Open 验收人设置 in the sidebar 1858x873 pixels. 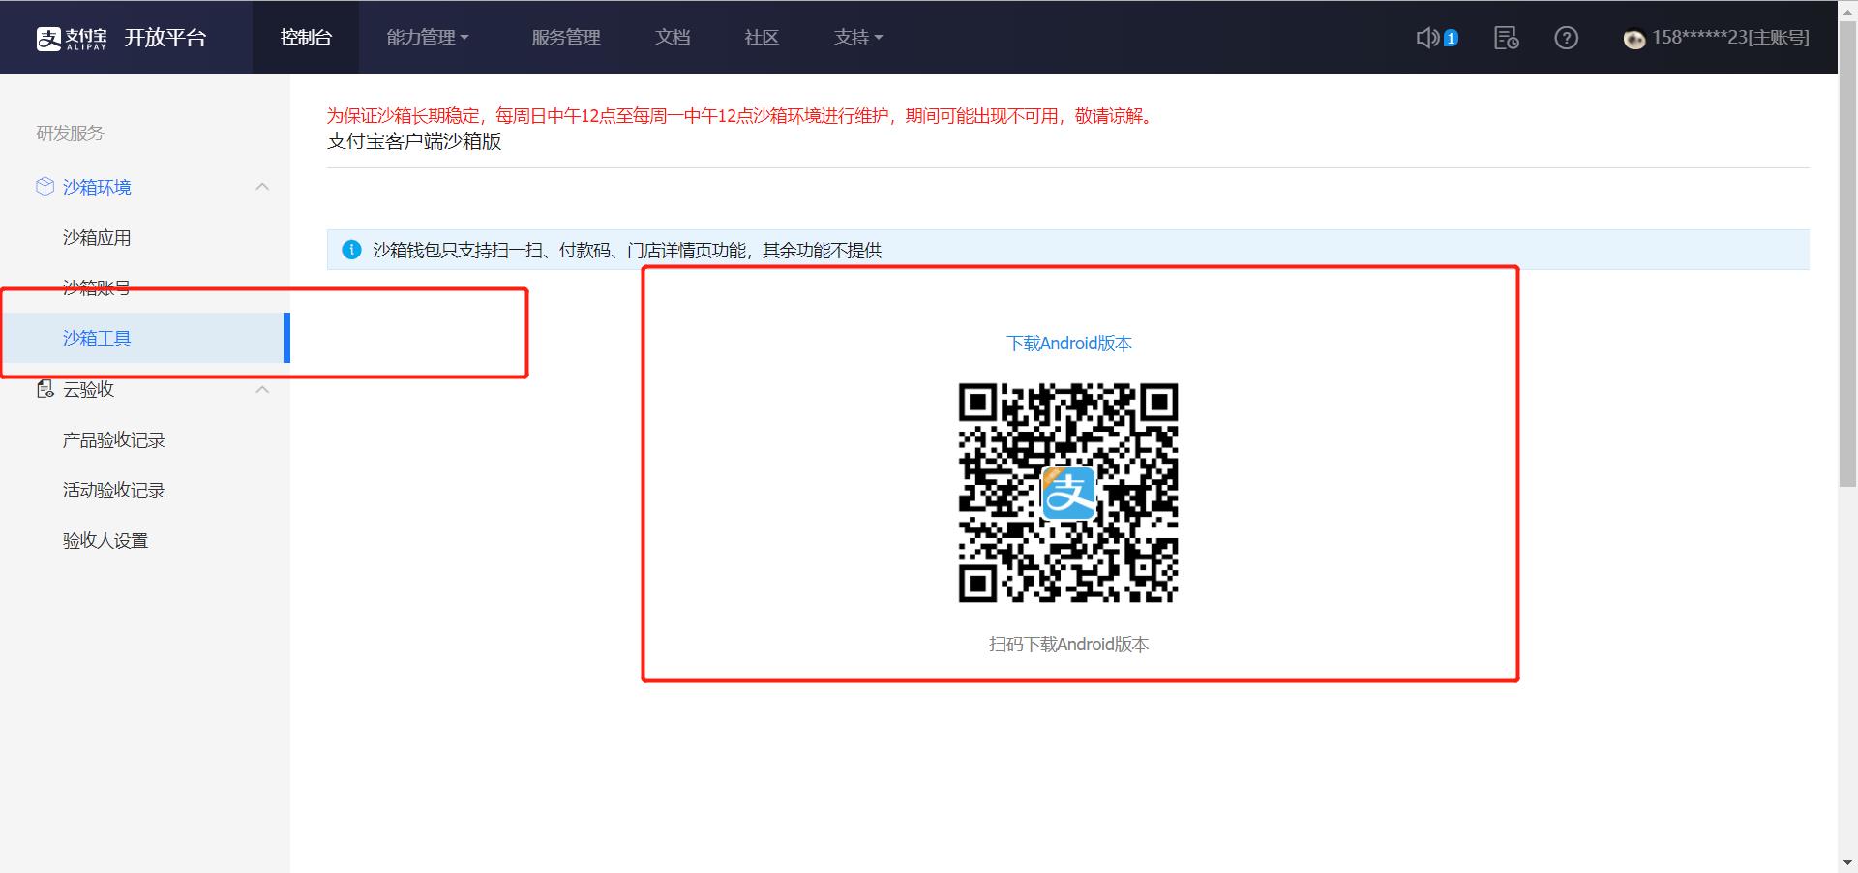[x=105, y=540]
